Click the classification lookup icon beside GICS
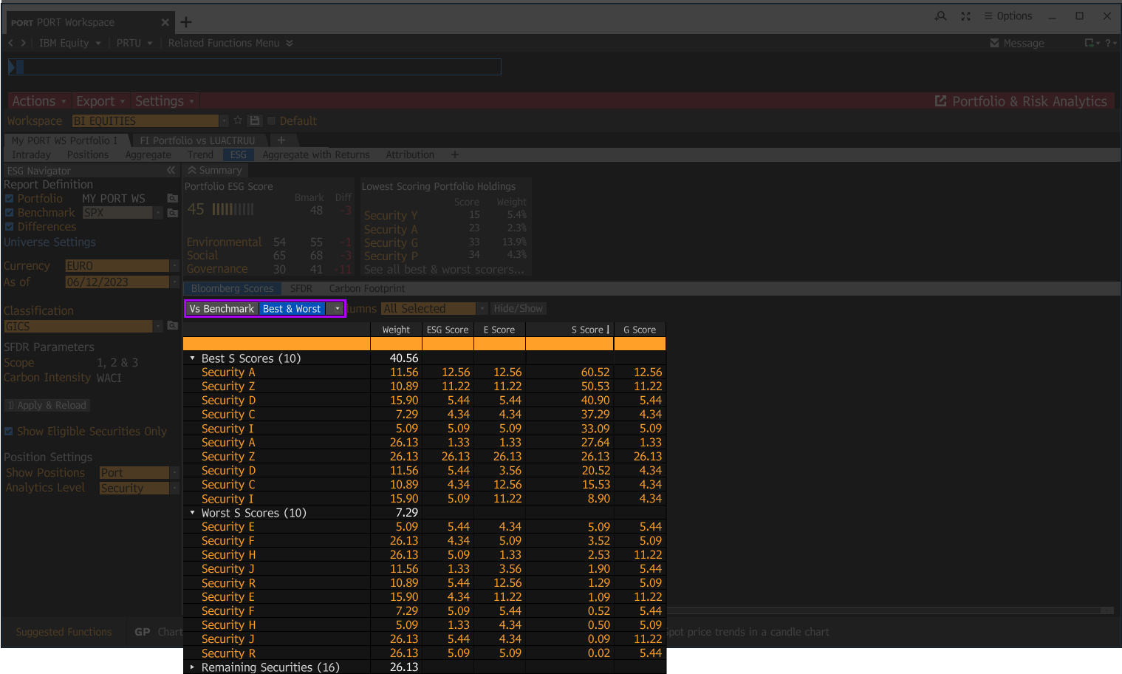Image resolution: width=1122 pixels, height=674 pixels. click(x=172, y=326)
